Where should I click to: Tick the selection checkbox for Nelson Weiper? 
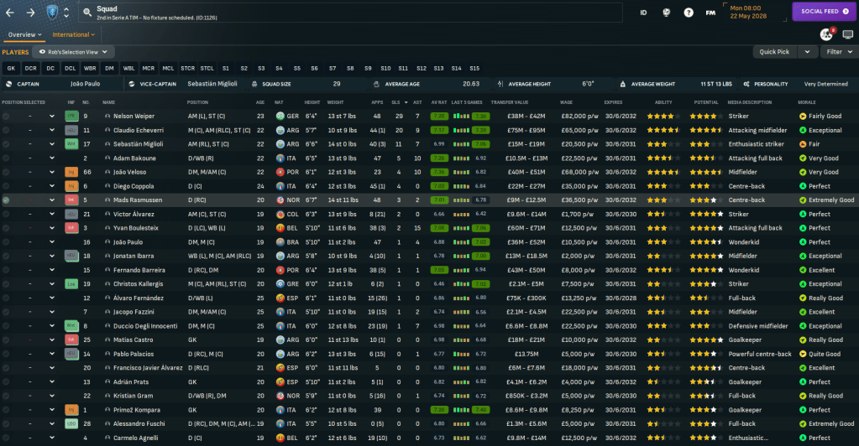click(7, 116)
